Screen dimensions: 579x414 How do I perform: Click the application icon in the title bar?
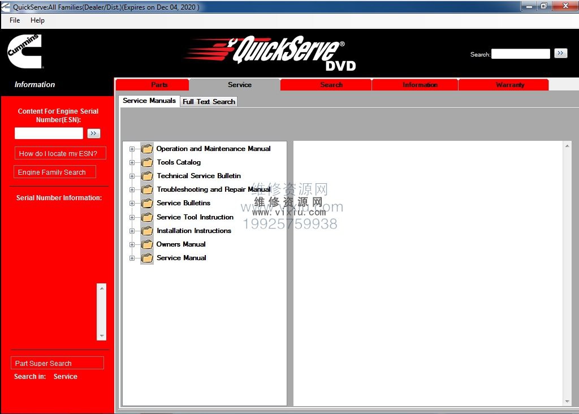tap(6, 7)
